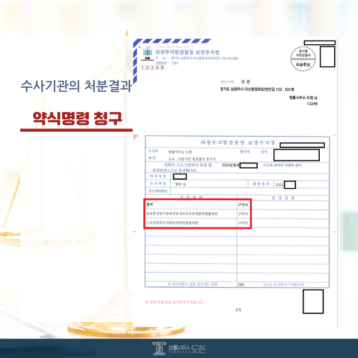This screenshot has width=358, height=358.
Task: Click the '반 환' text beside 받는사람
Action: (246, 82)
